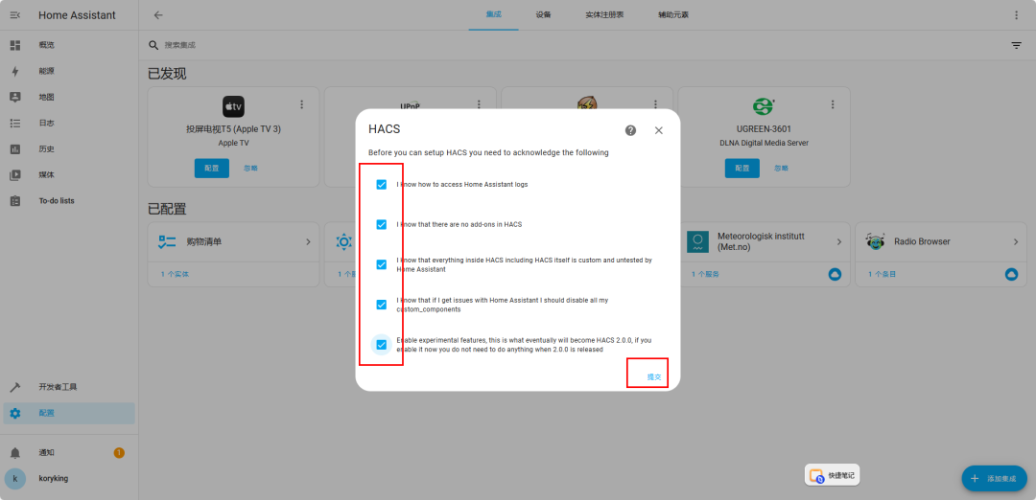Screen dimensions: 1036x500
Task: Open the 历史 history chart icon
Action: tap(15, 149)
